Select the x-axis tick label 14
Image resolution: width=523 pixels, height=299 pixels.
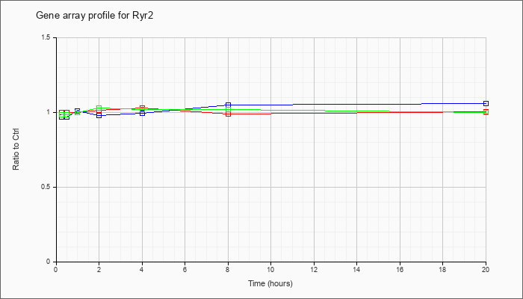[356, 269]
